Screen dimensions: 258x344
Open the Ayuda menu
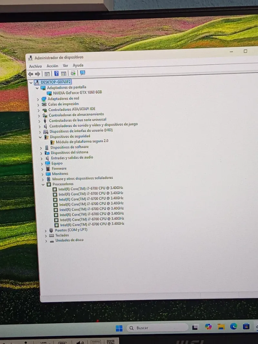tap(78, 65)
